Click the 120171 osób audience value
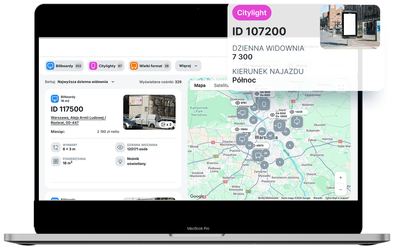The height and width of the screenshot is (247, 394). (x=137, y=149)
